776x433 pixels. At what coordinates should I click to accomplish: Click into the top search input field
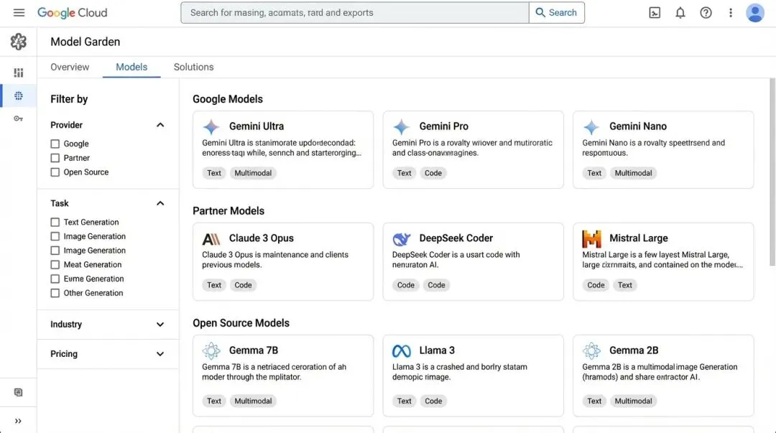355,13
